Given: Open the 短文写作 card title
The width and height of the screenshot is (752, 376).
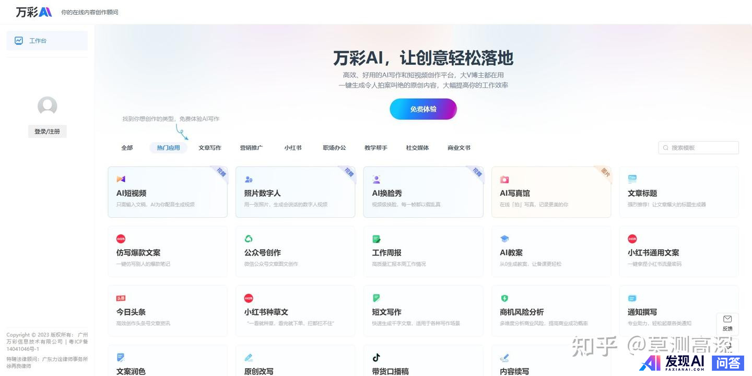Looking at the screenshot, I should pyautogui.click(x=386, y=312).
